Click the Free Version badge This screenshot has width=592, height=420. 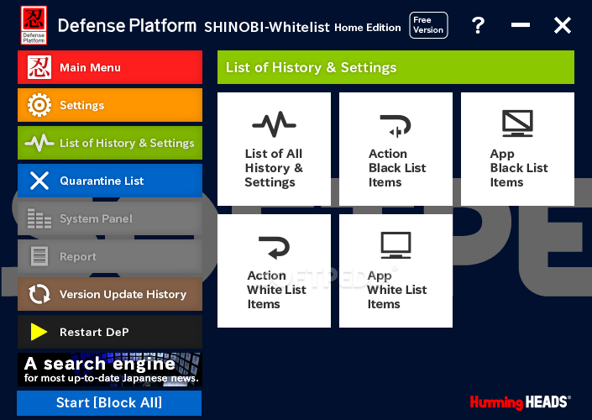428,25
